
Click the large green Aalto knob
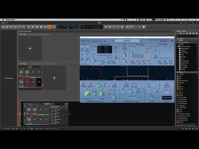(87, 94)
